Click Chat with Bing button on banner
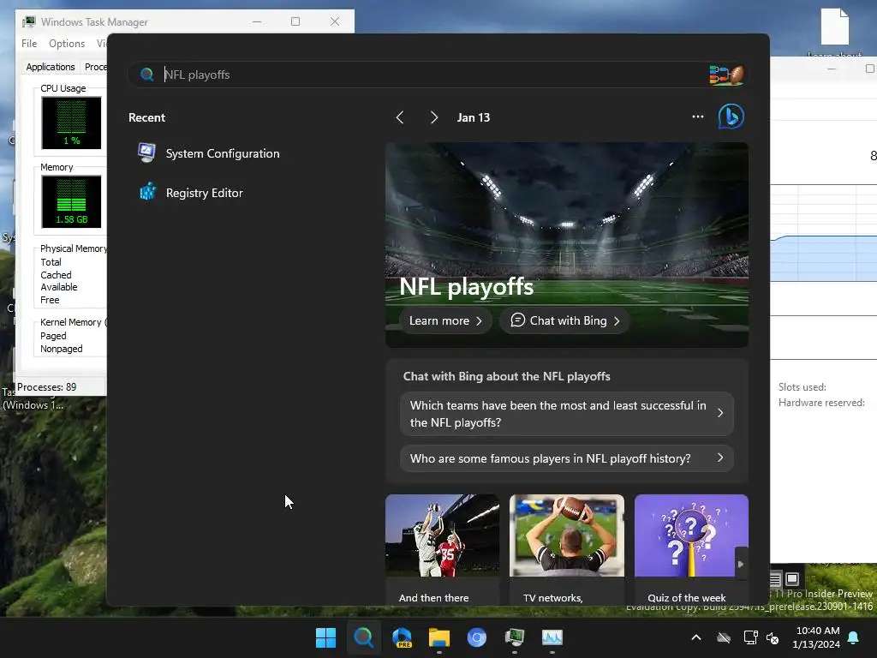877x658 pixels. pos(565,320)
